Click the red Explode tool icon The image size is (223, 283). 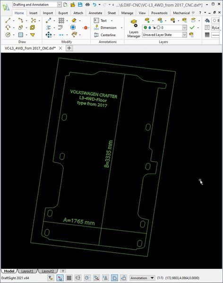86,28
